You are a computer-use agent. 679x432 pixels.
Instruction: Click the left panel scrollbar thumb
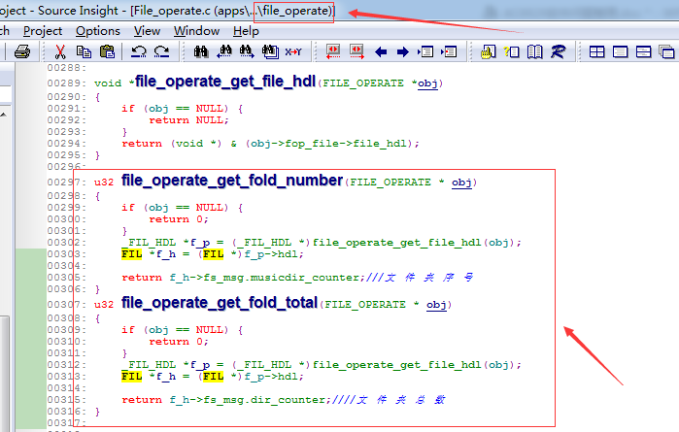(4, 372)
